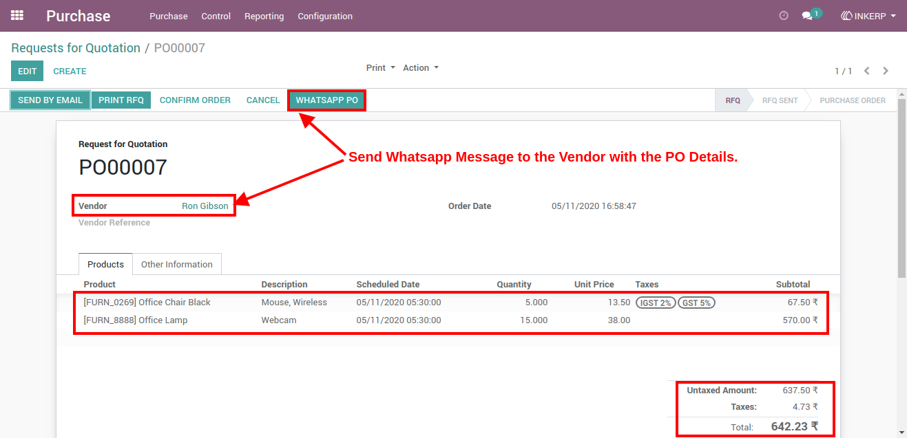Switch to the Products tab

[x=105, y=264]
